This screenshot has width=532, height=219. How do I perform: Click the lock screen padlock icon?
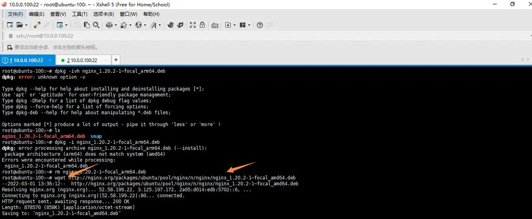[202, 25]
